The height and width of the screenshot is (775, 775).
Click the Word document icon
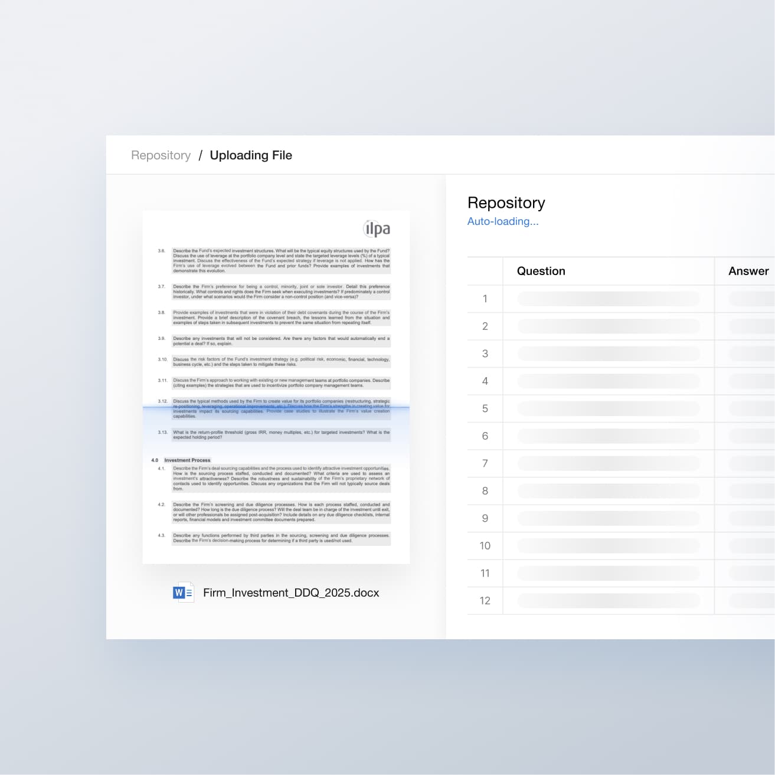point(183,592)
